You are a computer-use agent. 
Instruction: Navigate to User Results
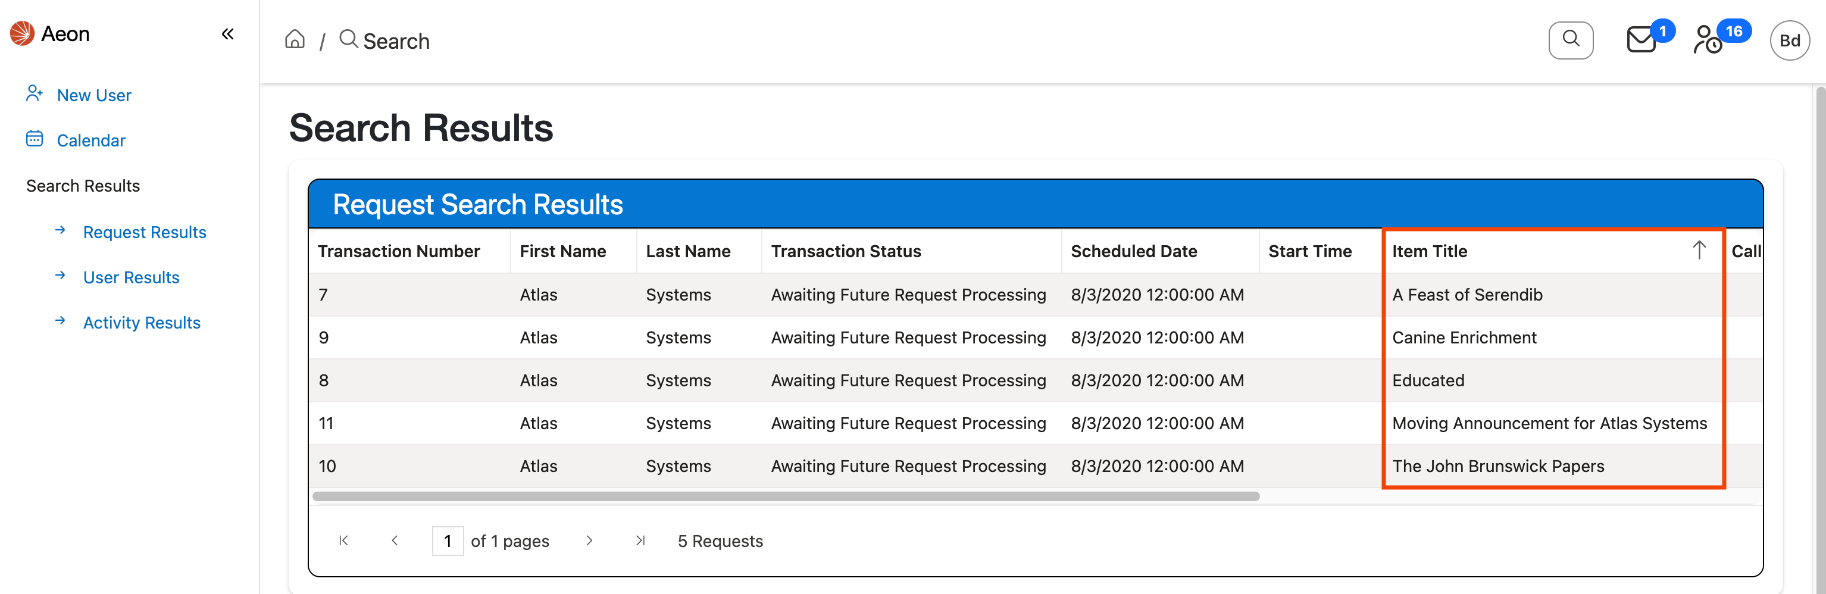tap(131, 277)
